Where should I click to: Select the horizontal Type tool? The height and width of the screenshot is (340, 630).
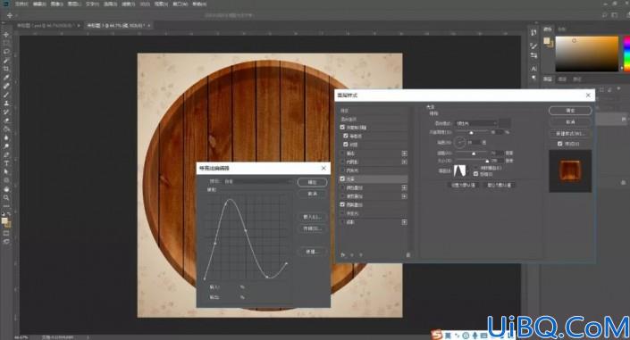point(6,163)
